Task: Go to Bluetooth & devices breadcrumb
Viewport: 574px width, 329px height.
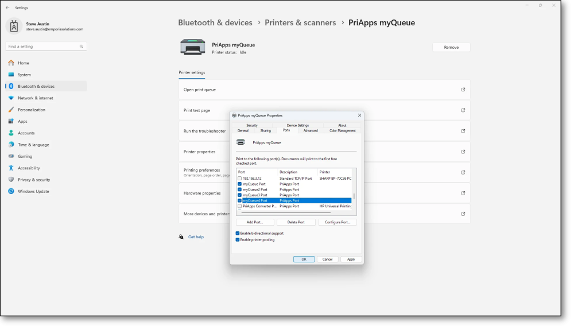Action: [x=215, y=23]
